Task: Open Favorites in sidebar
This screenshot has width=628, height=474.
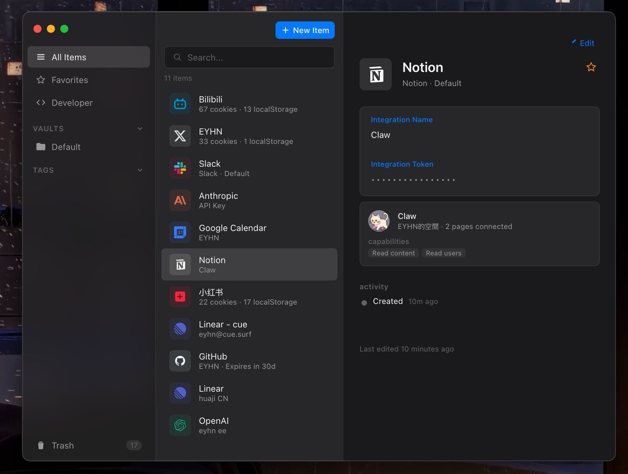Action: tap(88, 80)
